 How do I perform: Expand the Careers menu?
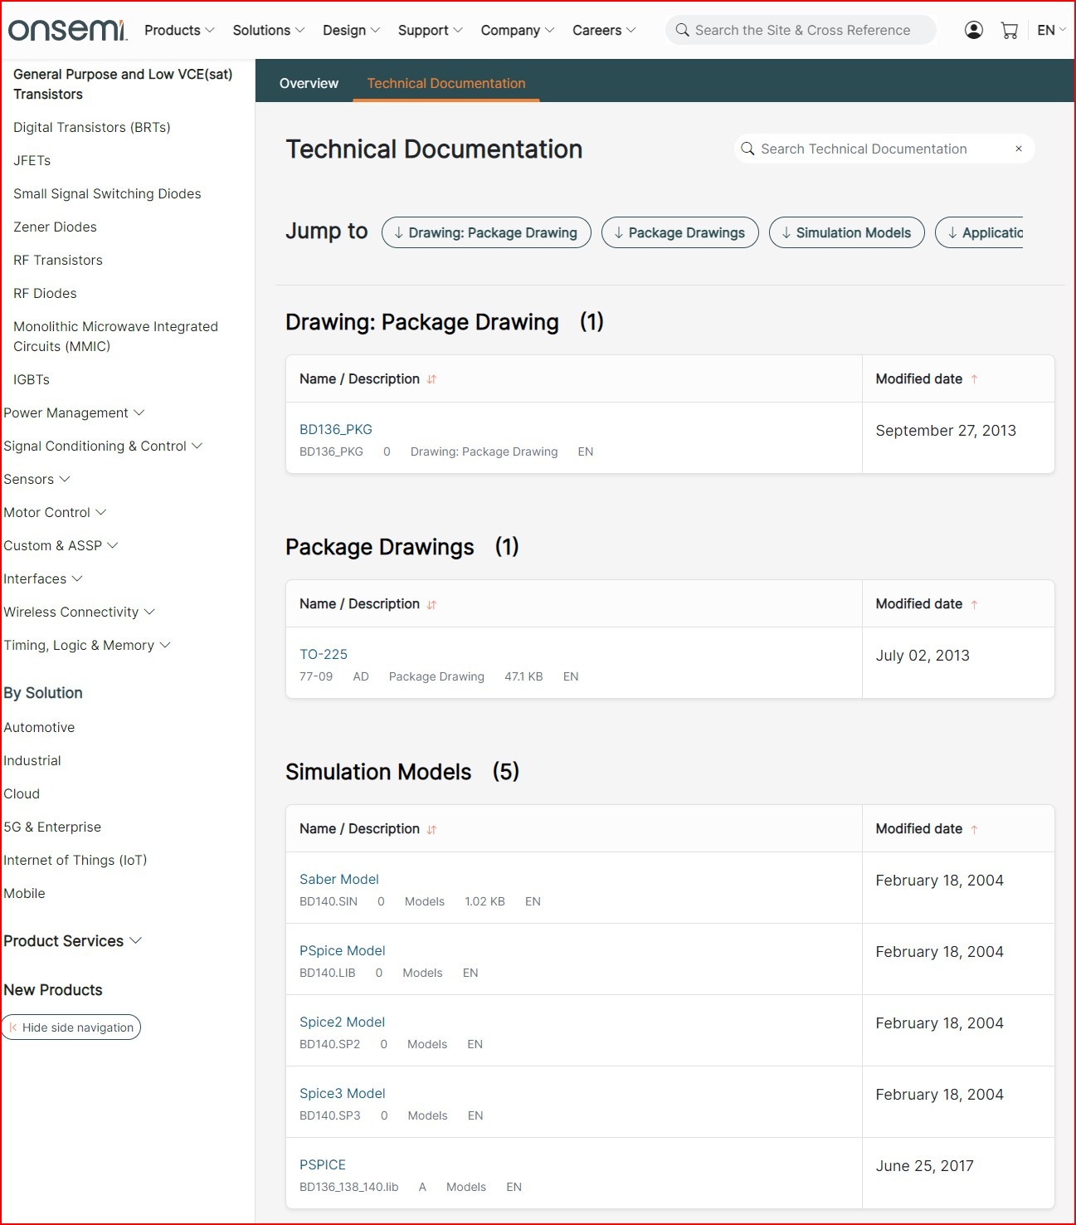tap(604, 30)
